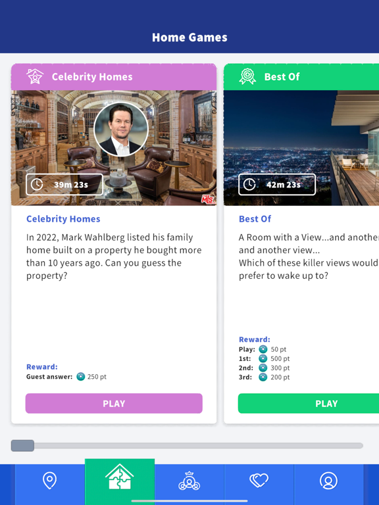Click the purple PLAY button for Celebrity Homes
This screenshot has height=505, width=379.
[114, 403]
